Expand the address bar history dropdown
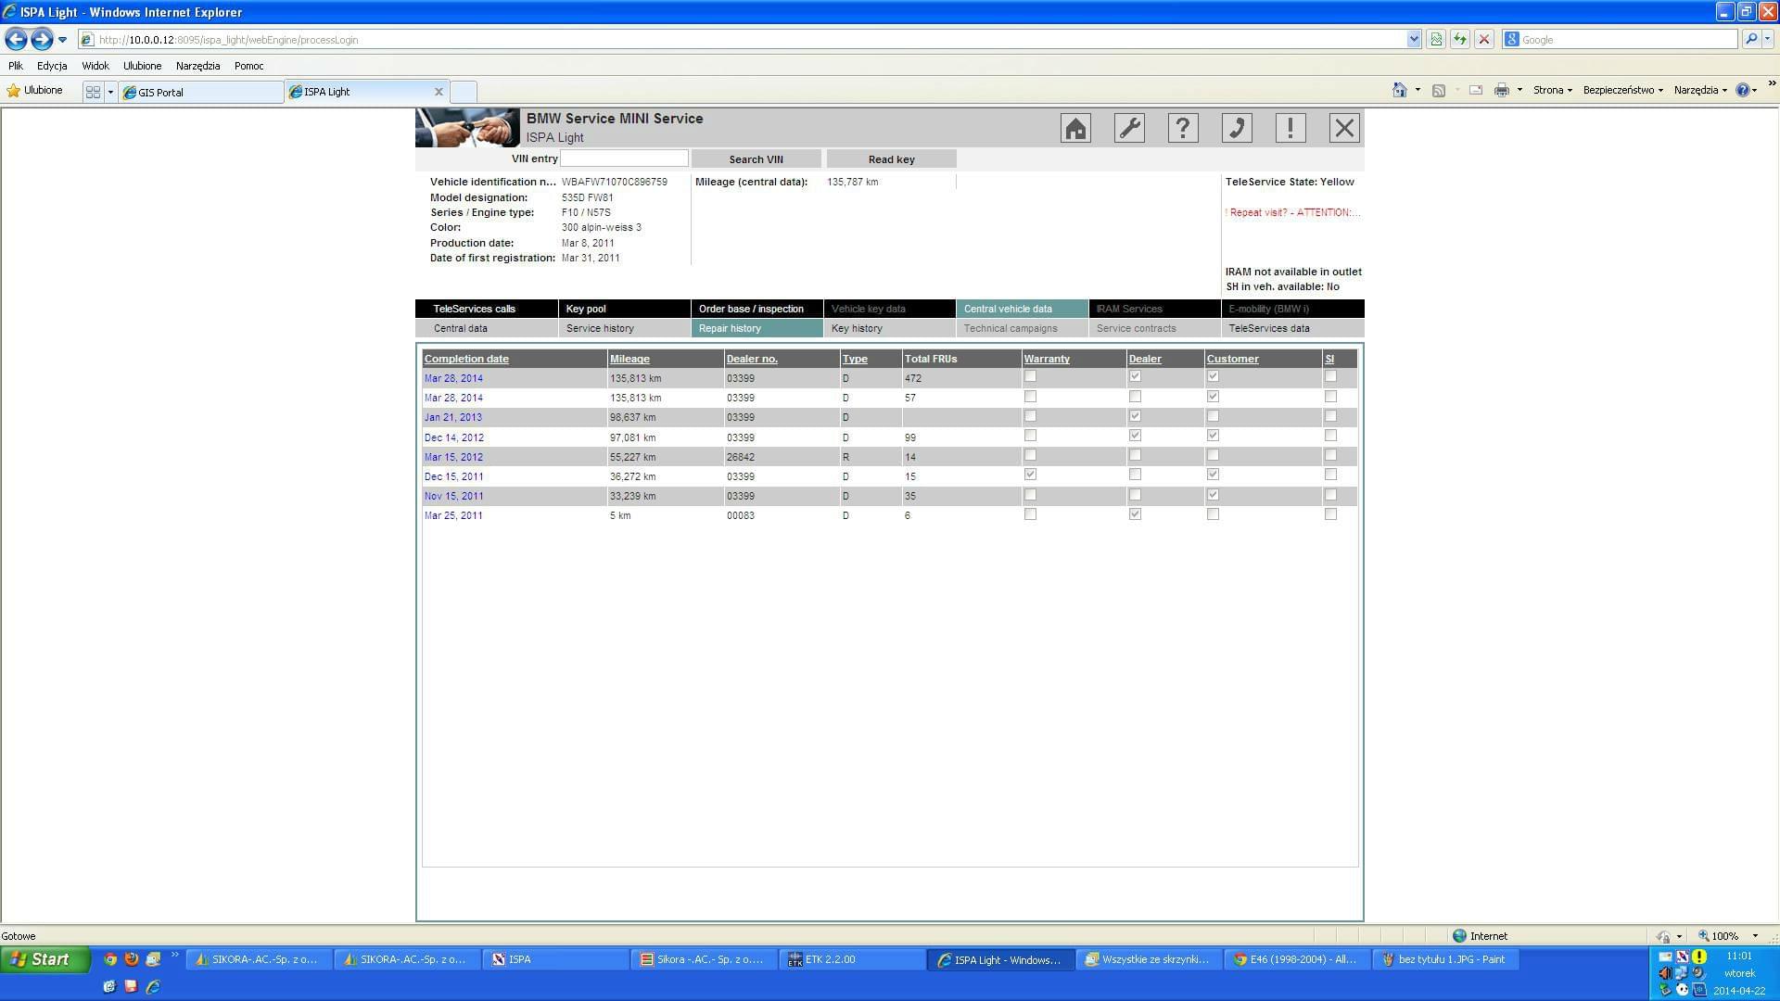Image resolution: width=1780 pixels, height=1001 pixels. click(1414, 39)
